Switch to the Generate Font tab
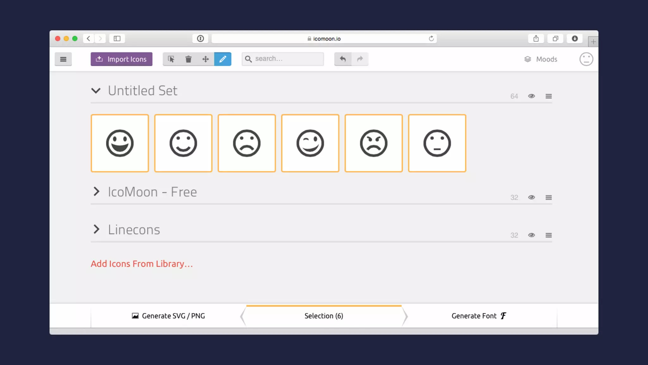 coord(479,316)
